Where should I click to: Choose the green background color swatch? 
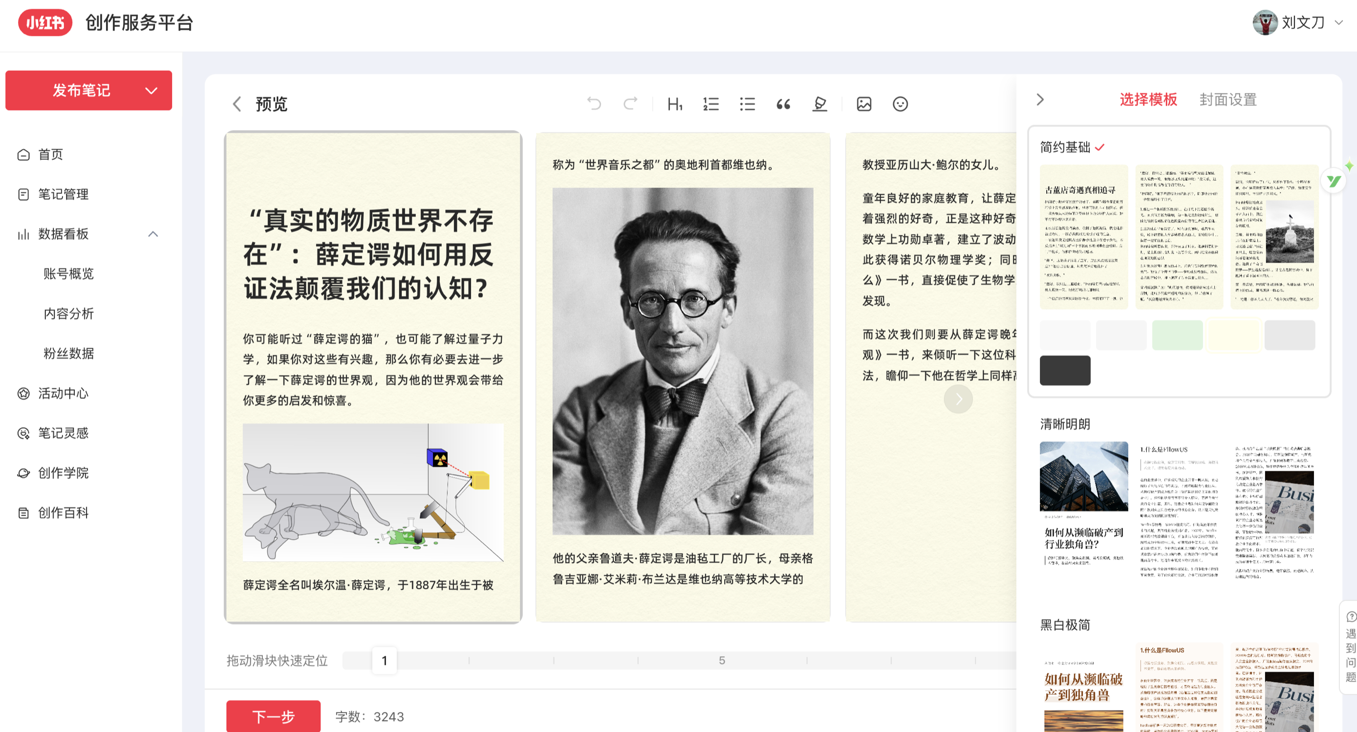[1177, 335]
